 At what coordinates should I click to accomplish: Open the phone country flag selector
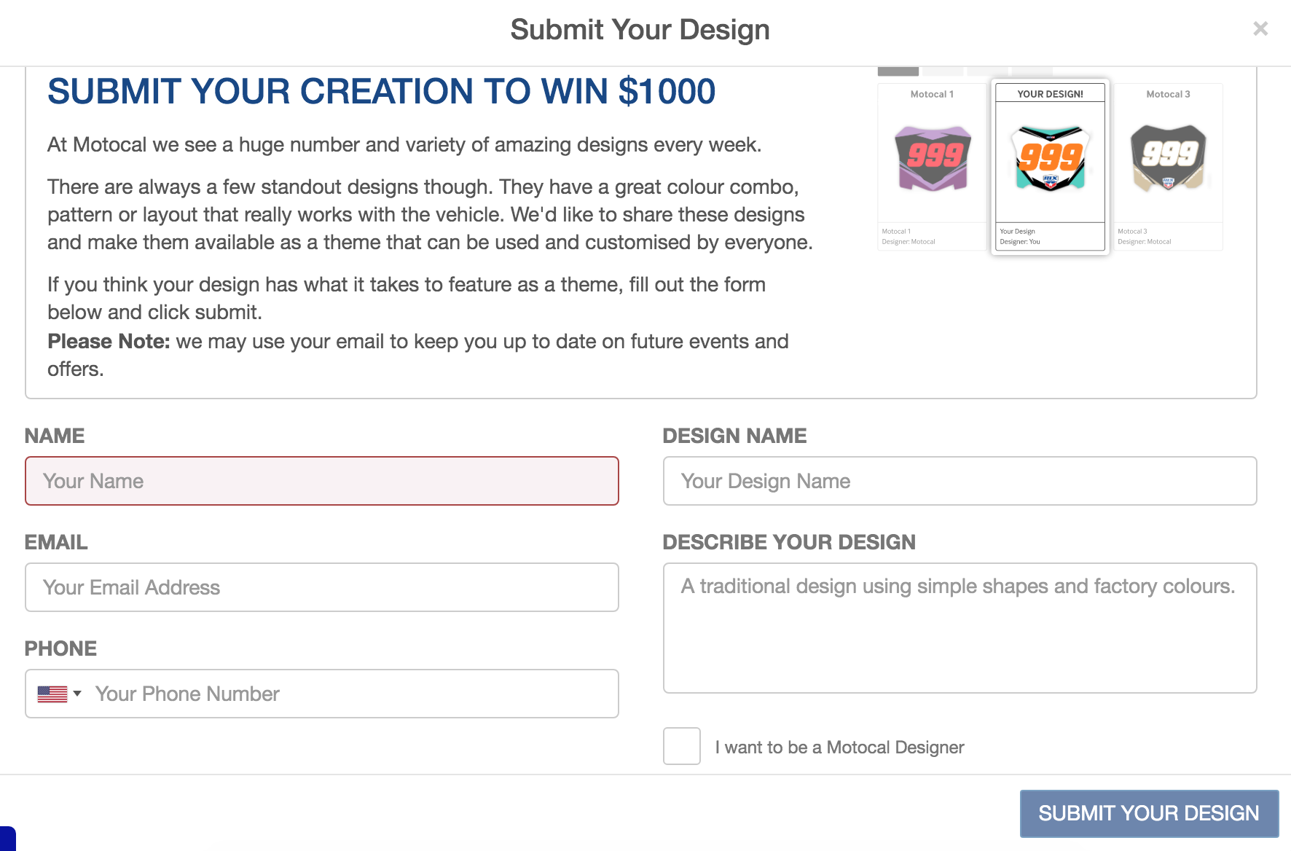(x=51, y=694)
